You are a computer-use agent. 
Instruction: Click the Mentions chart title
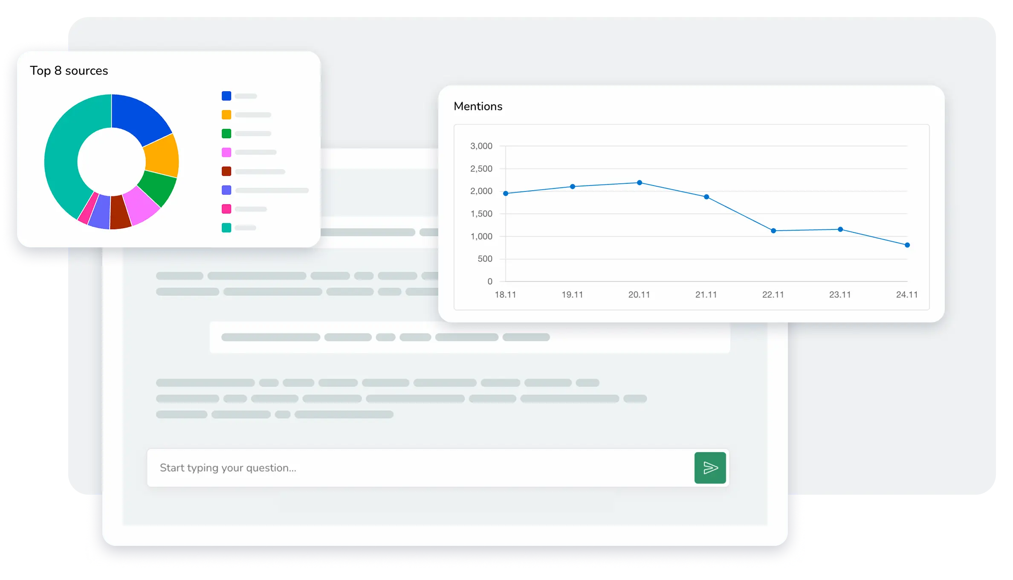478,106
